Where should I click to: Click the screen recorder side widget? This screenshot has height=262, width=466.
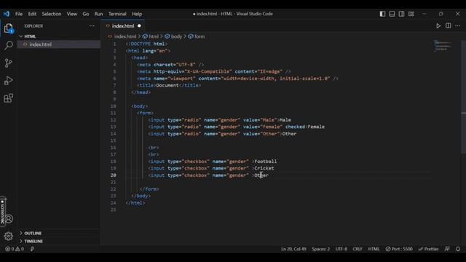[3, 212]
